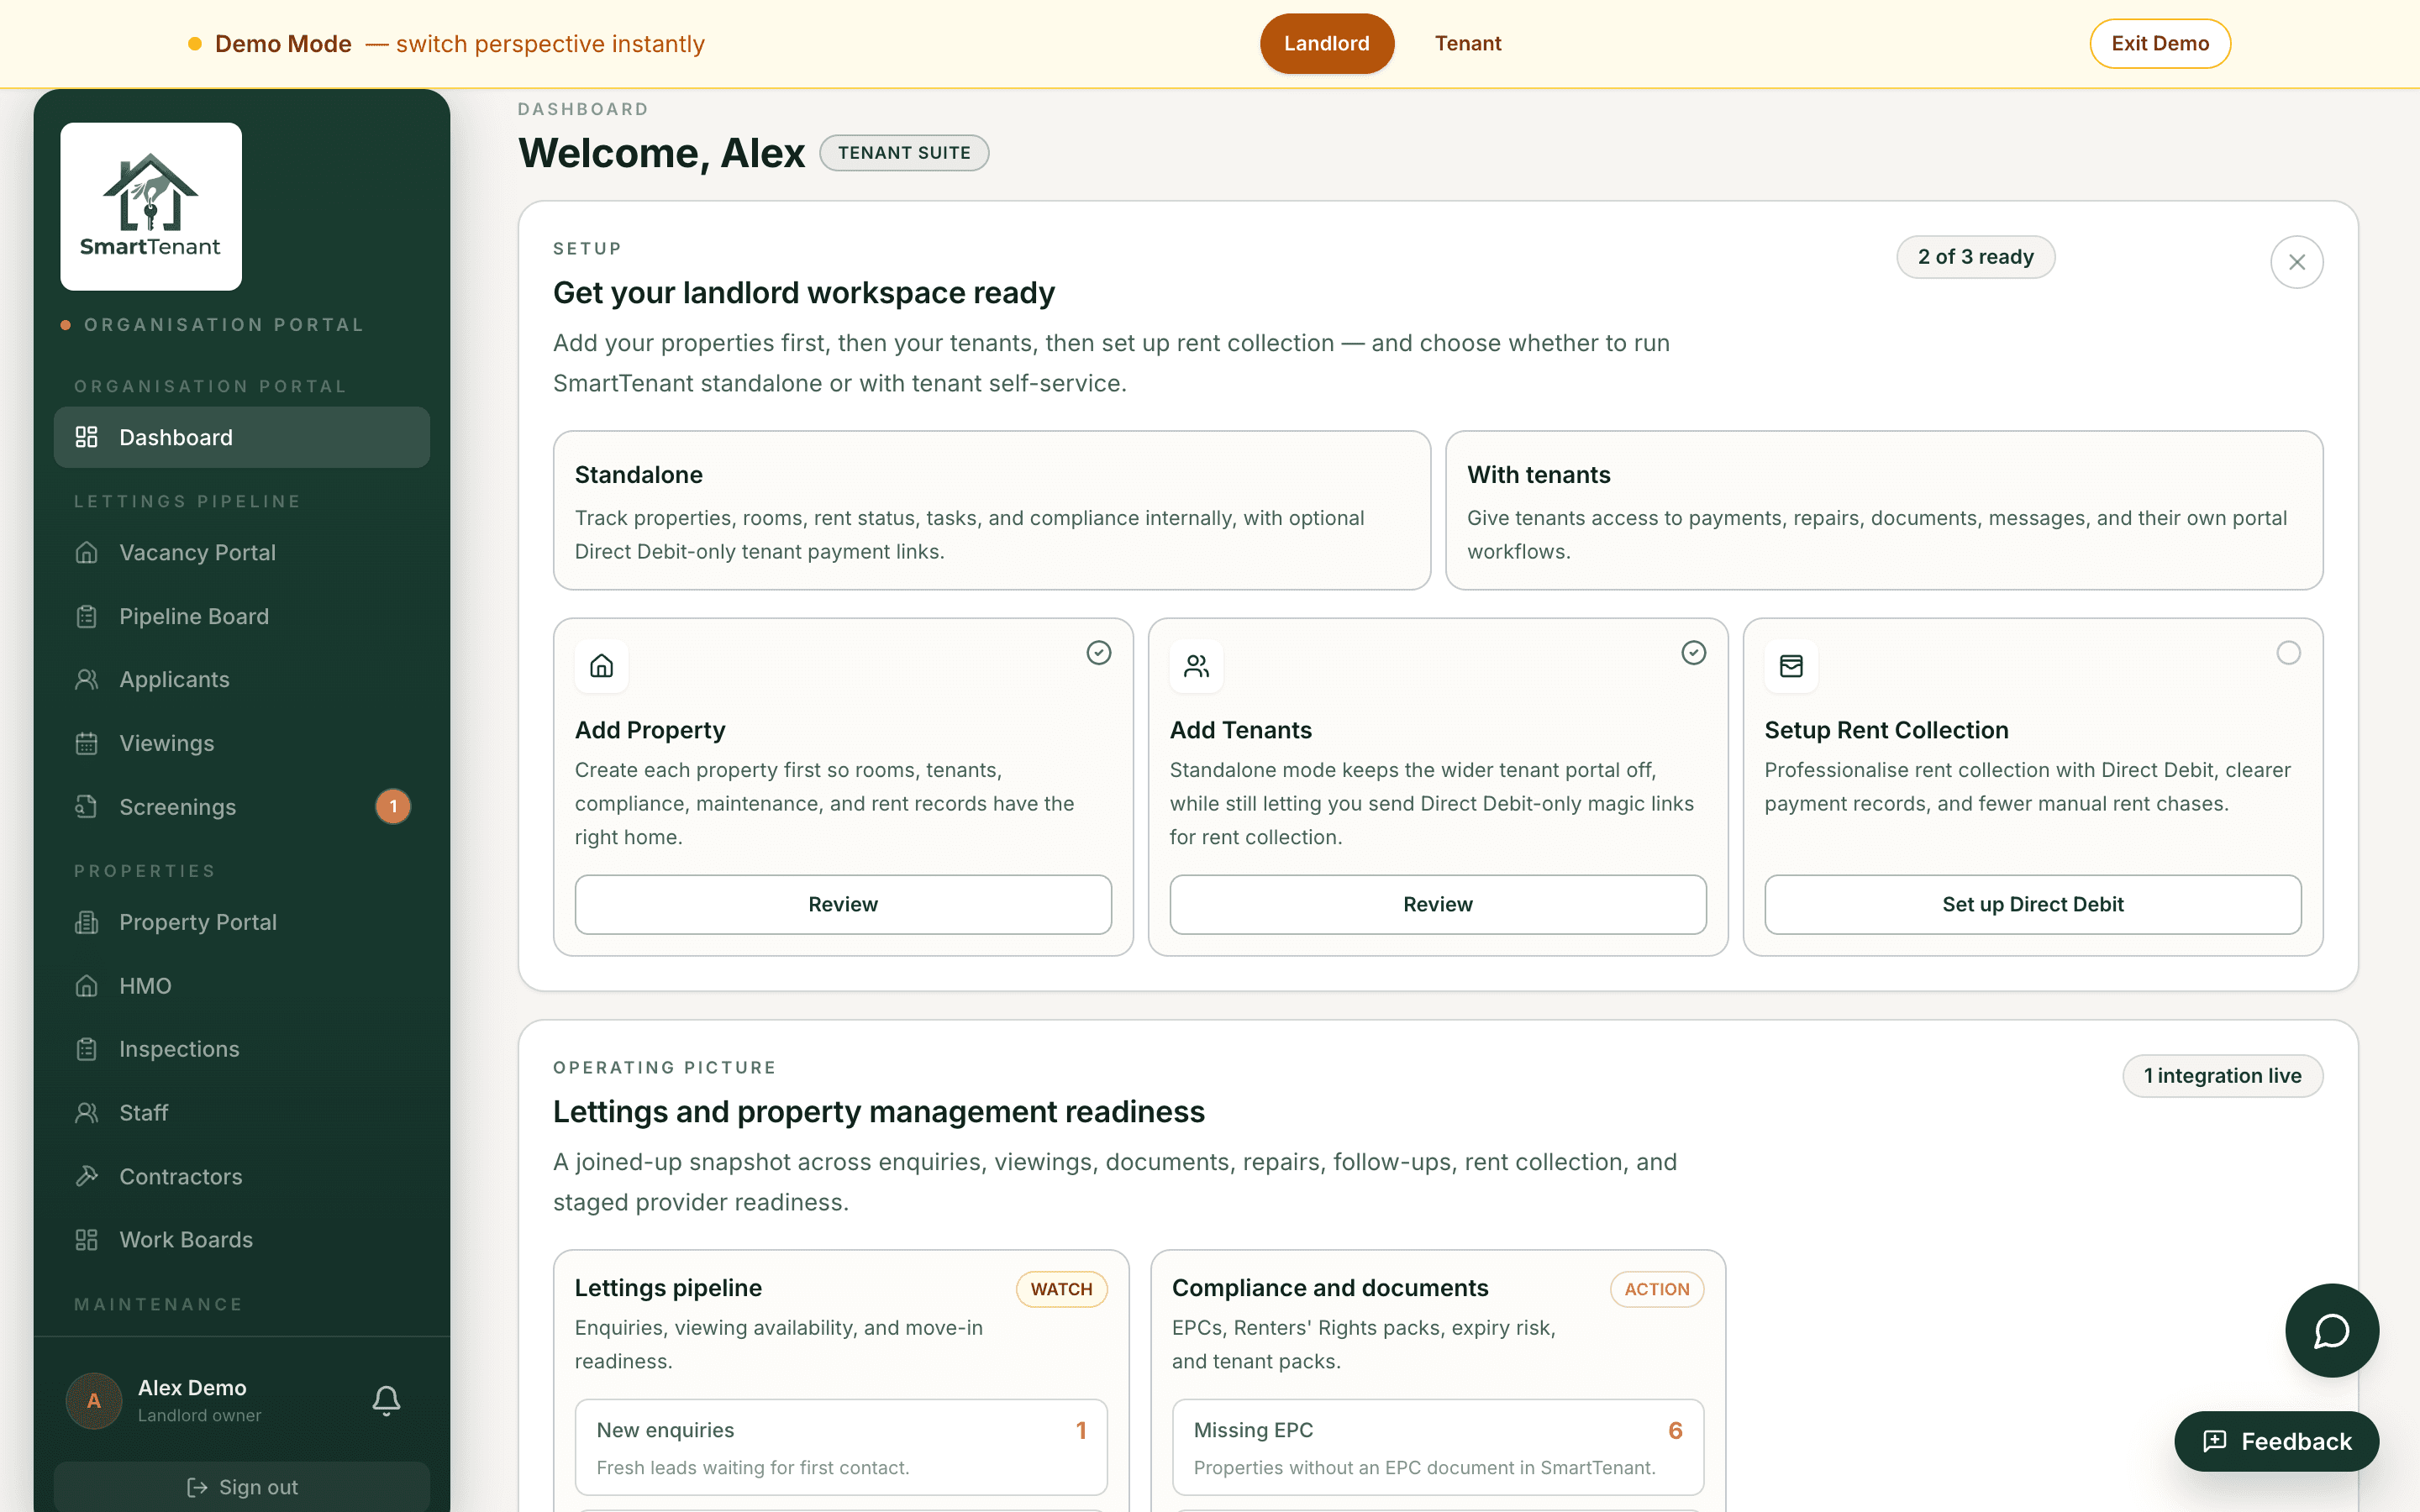The width and height of the screenshot is (2420, 1512).
Task: Open Inspections page
Action: tap(242, 1049)
